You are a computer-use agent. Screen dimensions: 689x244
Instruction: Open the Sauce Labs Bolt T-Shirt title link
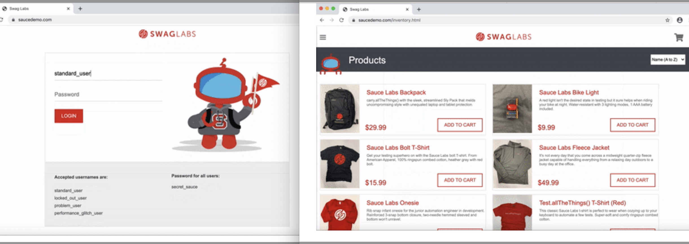pos(398,147)
